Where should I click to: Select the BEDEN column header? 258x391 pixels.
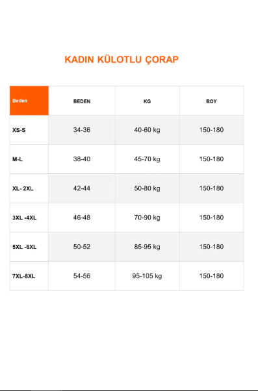coord(82,101)
